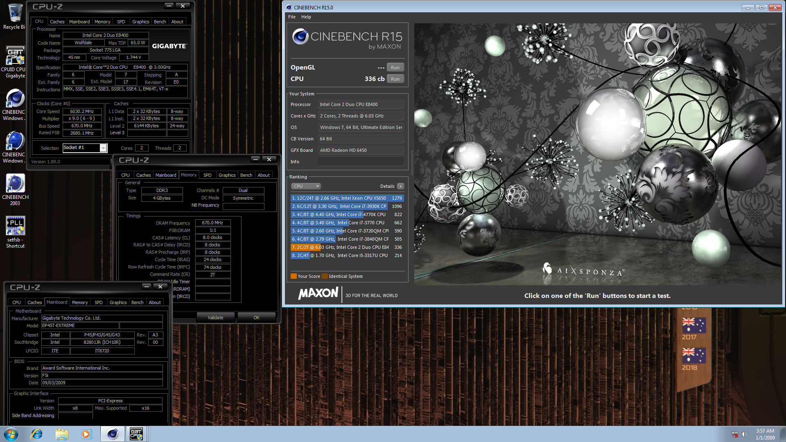Select the Core 2 Duo E8400 ranking entry
Screen dimensions: 786x442
[347, 247]
